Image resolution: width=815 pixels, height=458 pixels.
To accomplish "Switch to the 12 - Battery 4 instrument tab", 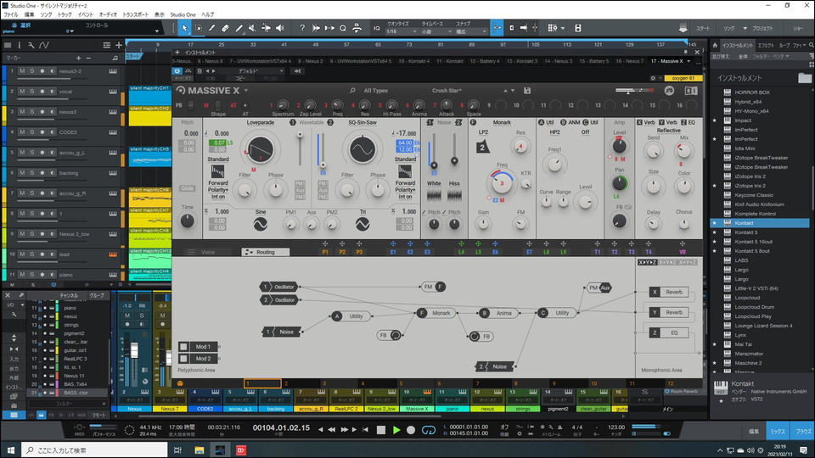I will point(485,61).
